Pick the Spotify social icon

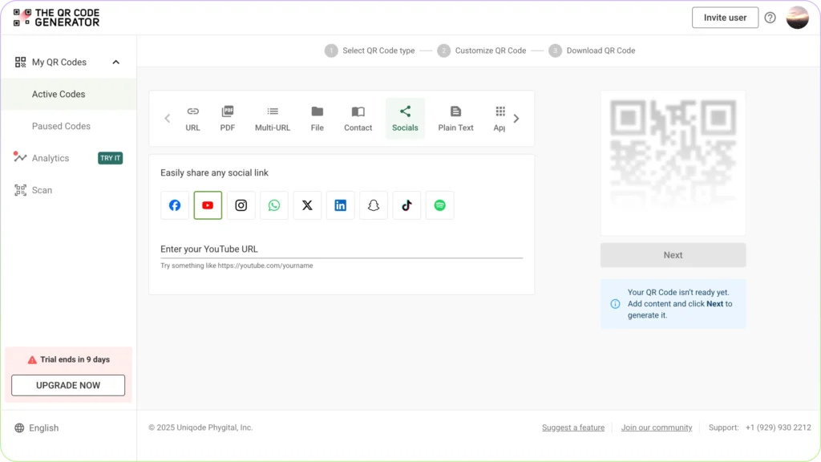point(439,205)
